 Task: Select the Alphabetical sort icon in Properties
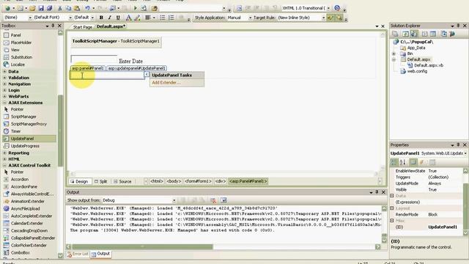(x=402, y=162)
